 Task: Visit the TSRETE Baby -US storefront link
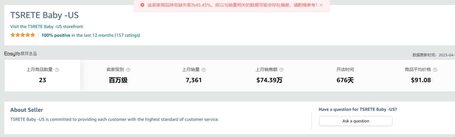point(47,26)
